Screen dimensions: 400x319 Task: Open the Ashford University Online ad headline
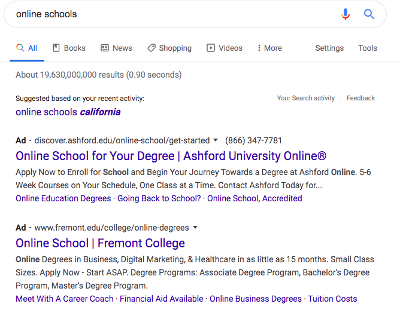click(x=171, y=156)
